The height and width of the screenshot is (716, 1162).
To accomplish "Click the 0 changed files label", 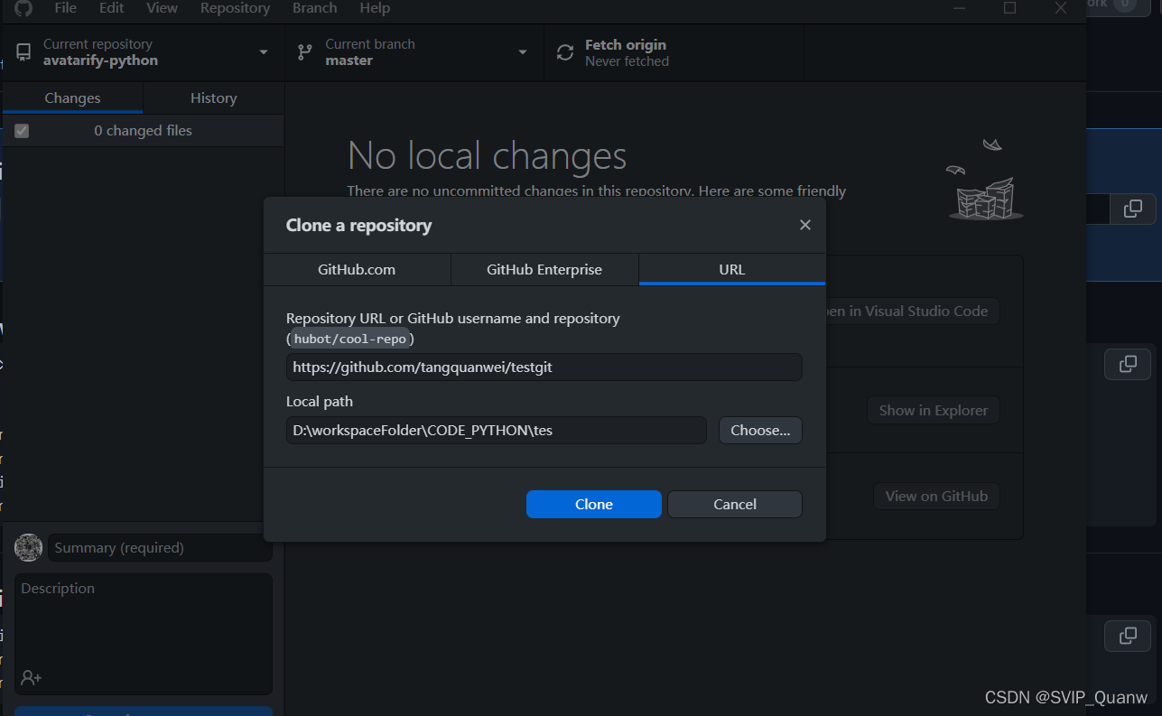I will click(144, 131).
